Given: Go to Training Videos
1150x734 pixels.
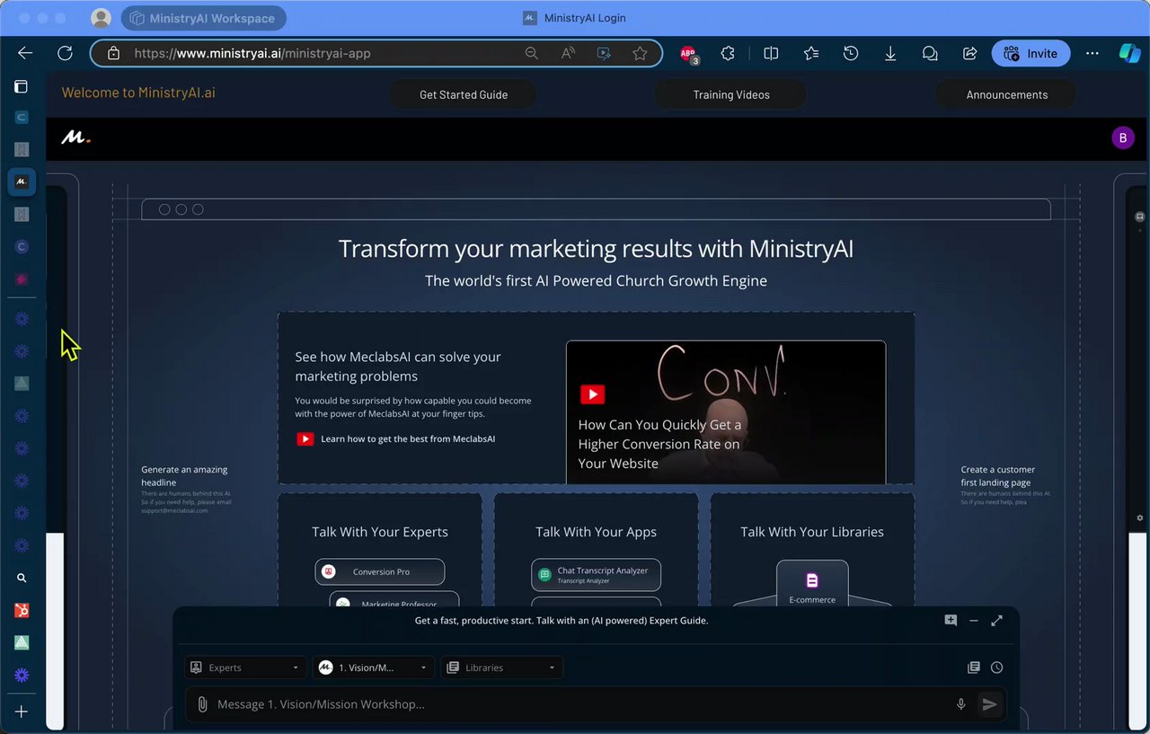Looking at the screenshot, I should point(731,94).
